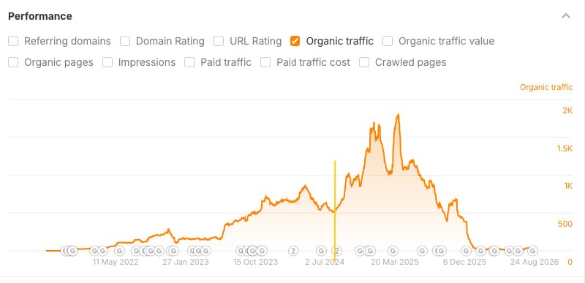Tick the Impressions checkbox
585x283 pixels.
coord(107,62)
